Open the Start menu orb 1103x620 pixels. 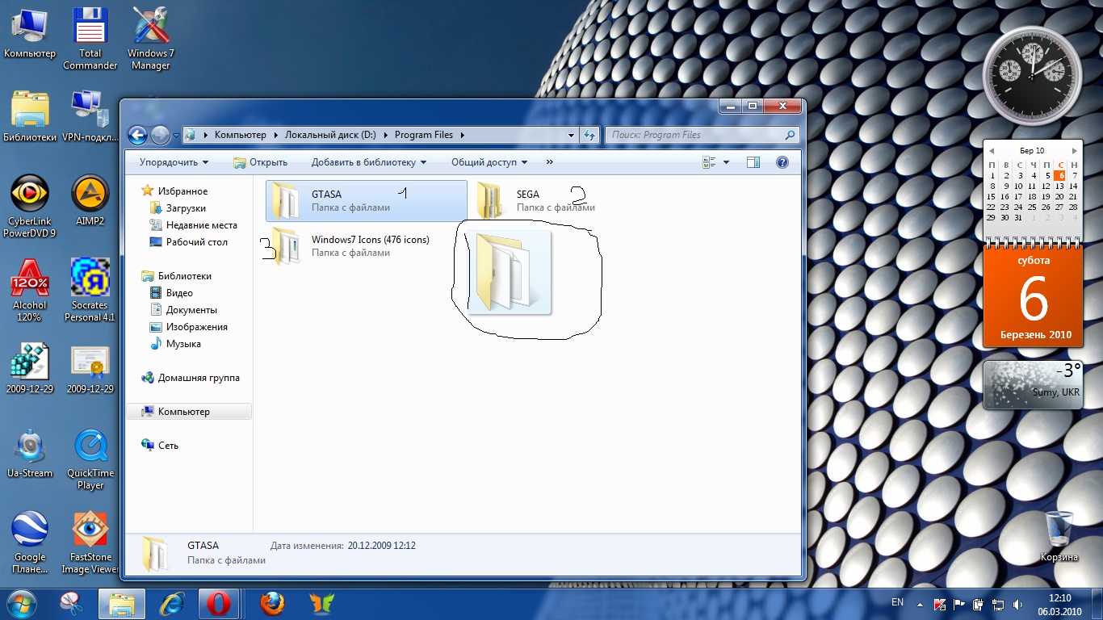click(x=20, y=603)
